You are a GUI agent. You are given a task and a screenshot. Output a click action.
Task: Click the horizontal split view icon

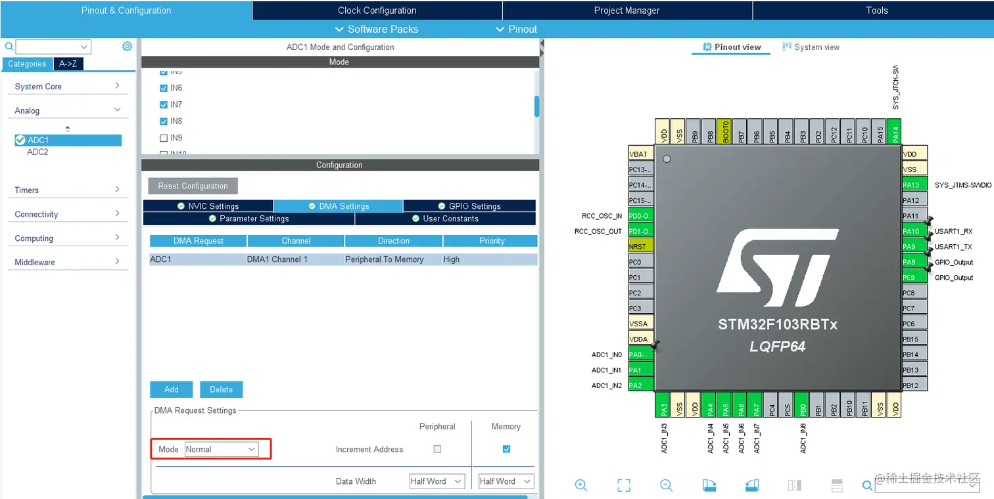click(837, 485)
